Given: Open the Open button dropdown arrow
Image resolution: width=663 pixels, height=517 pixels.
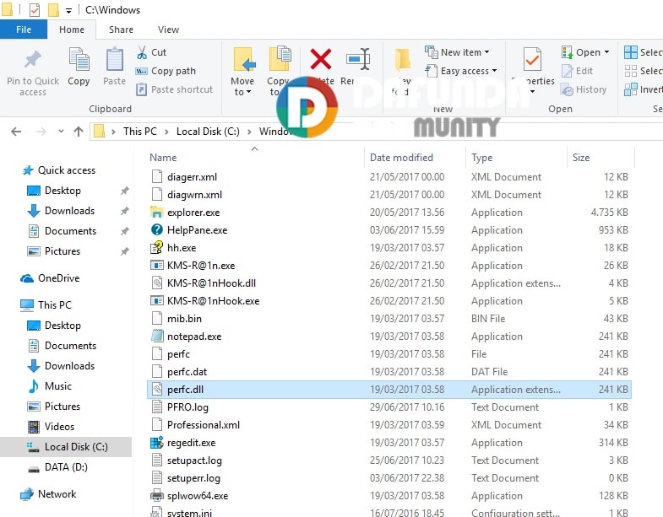Looking at the screenshot, I should [x=607, y=52].
